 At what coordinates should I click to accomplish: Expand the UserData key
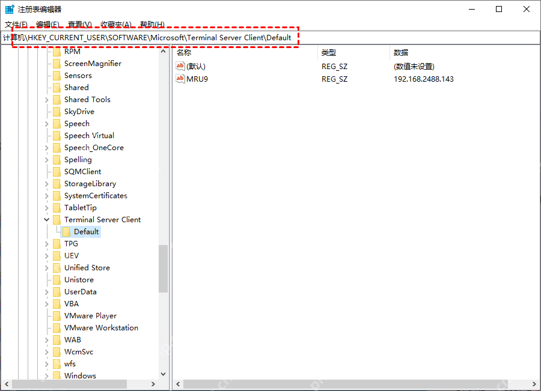pyautogui.click(x=46, y=292)
